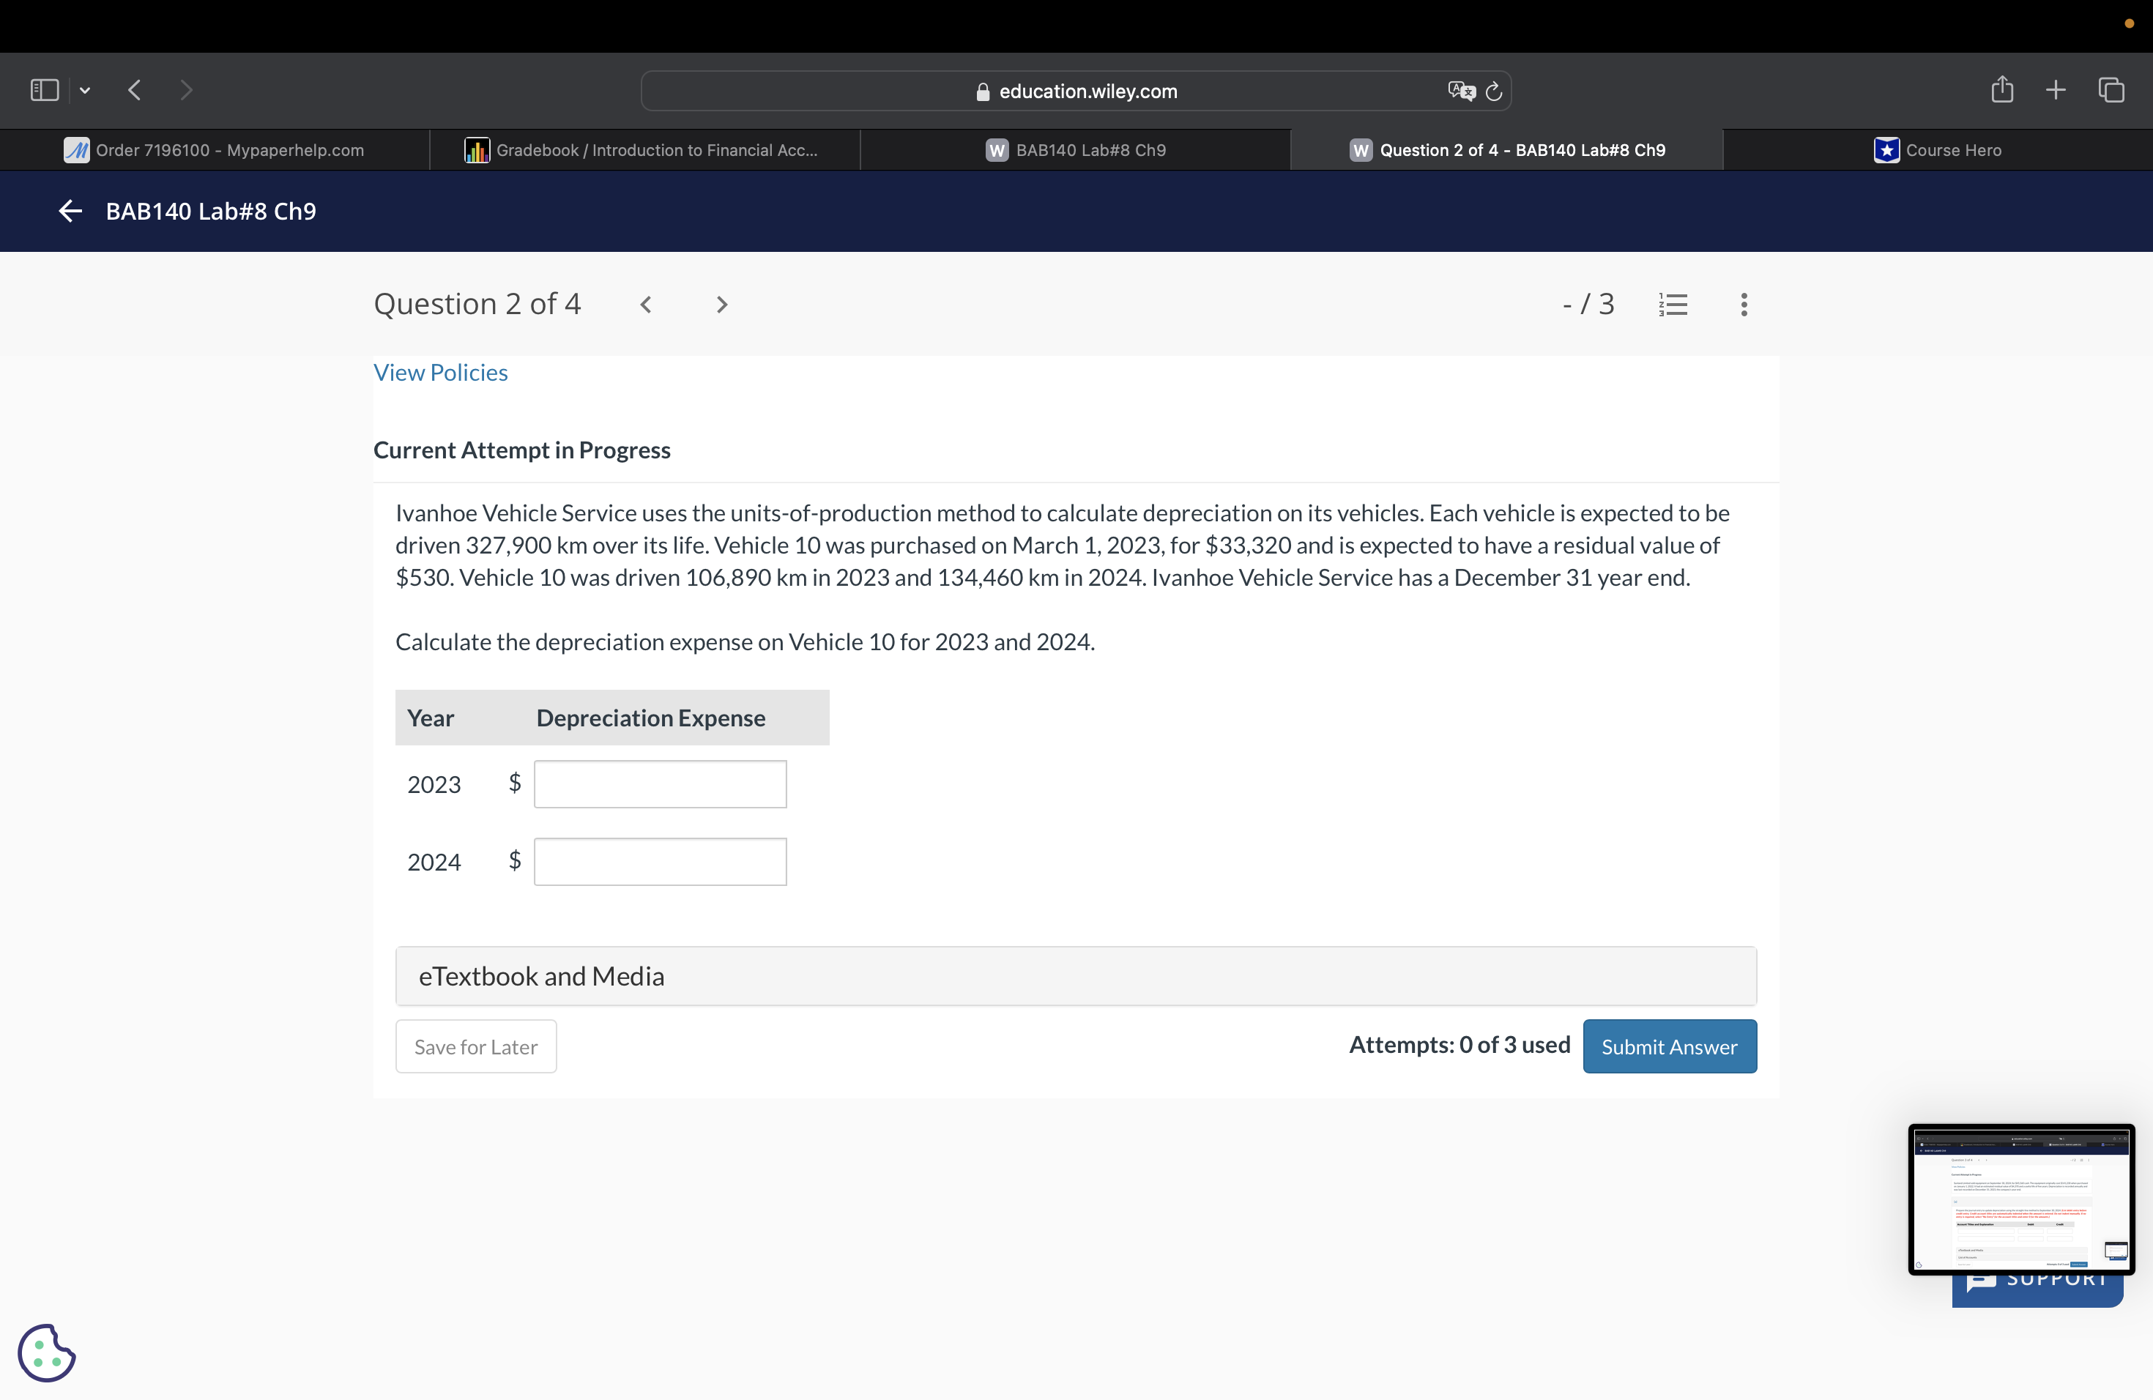2153x1400 pixels.
Task: Click the 2023 depreciation expense field
Action: (660, 784)
